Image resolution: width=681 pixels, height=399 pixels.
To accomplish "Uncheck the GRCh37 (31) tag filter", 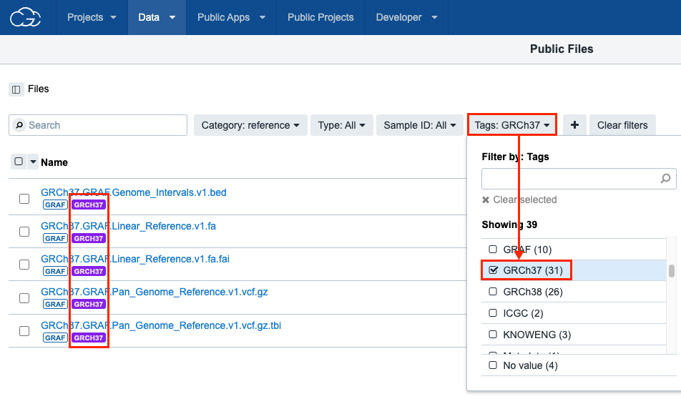I will click(x=493, y=270).
